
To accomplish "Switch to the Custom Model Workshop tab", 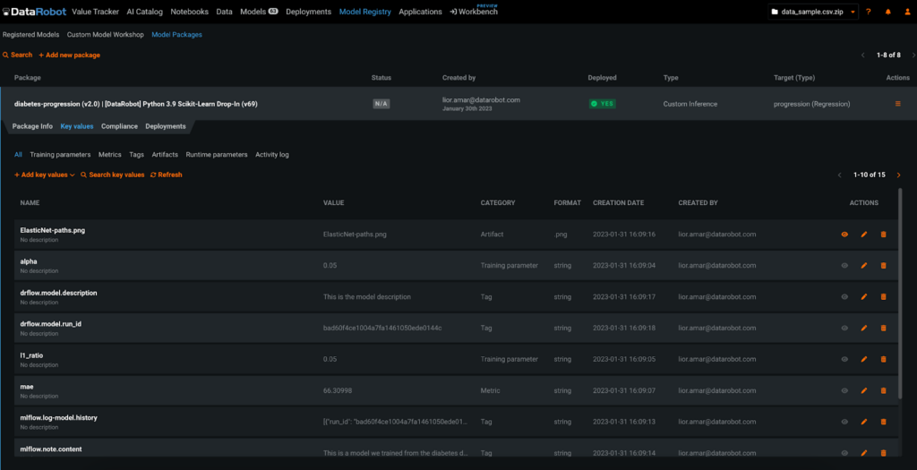I will pyautogui.click(x=106, y=35).
